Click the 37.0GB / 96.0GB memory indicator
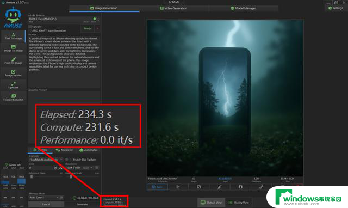The height and width of the screenshot is (208, 348). 86,198
